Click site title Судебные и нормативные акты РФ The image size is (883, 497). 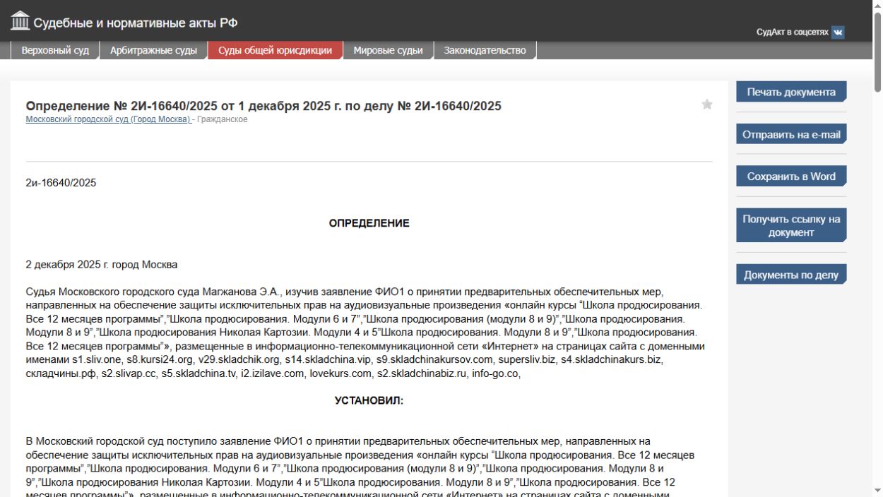pyautogui.click(x=136, y=23)
